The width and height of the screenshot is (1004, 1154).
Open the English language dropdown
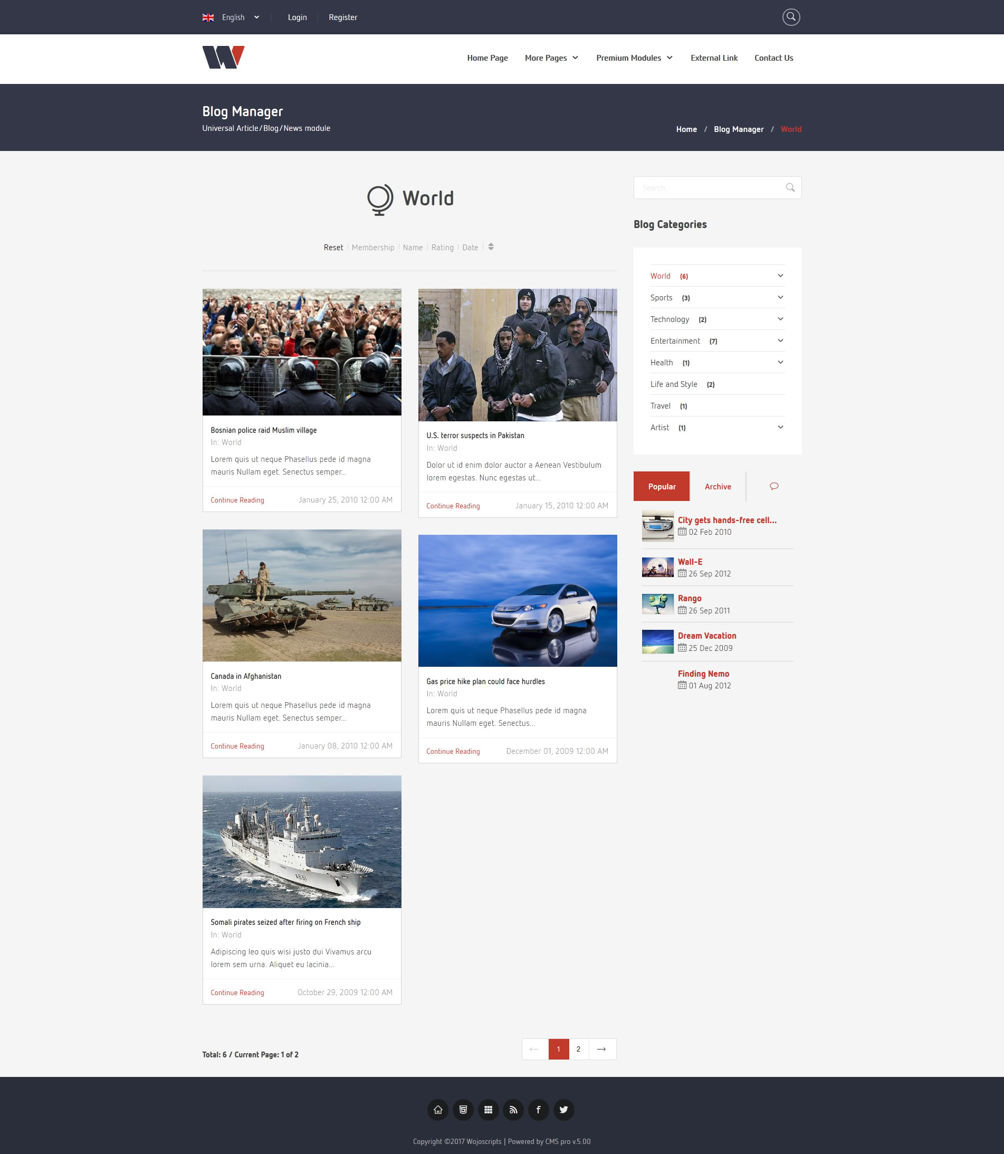[241, 17]
